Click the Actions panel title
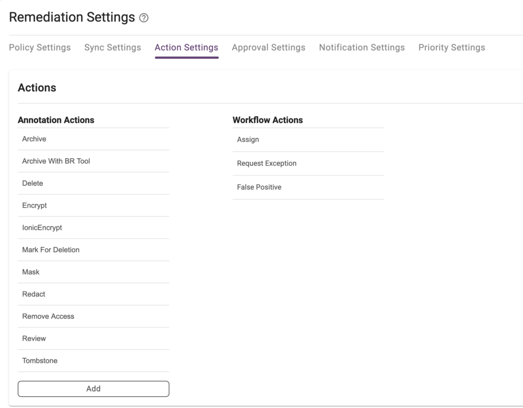523x408 pixels. tap(37, 88)
